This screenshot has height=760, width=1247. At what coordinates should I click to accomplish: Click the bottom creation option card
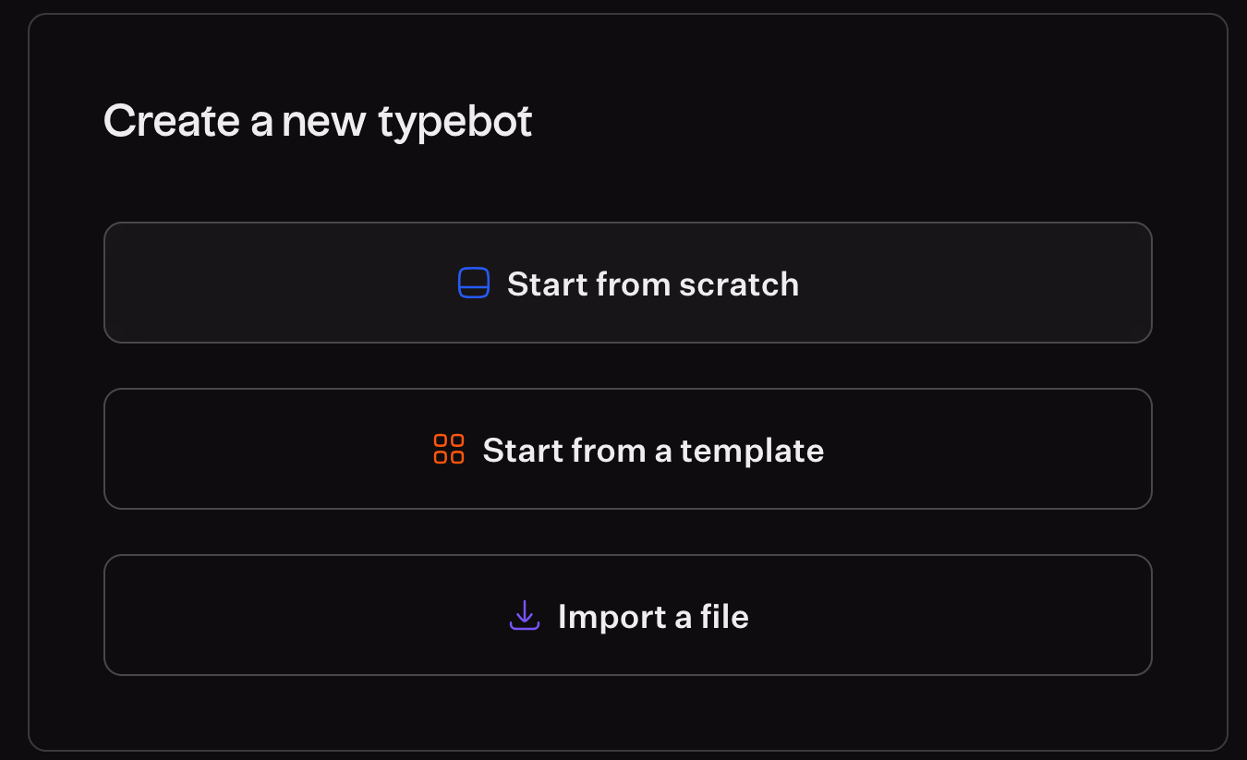628,615
